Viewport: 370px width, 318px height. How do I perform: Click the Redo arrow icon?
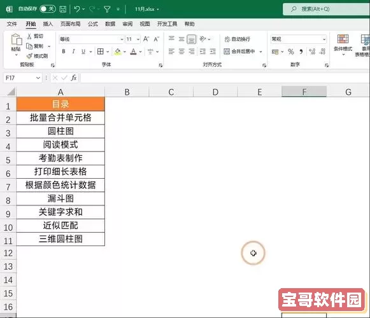coord(92,9)
